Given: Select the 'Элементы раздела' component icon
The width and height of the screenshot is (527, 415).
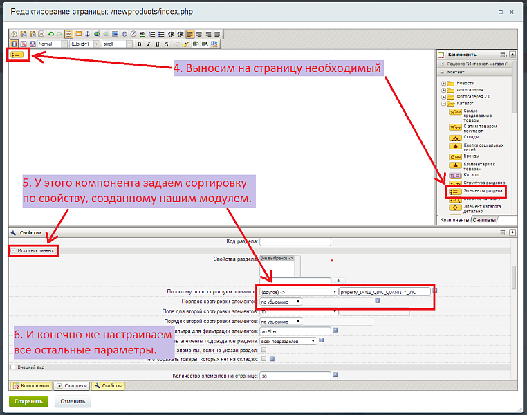Looking at the screenshot, I should point(454,192).
